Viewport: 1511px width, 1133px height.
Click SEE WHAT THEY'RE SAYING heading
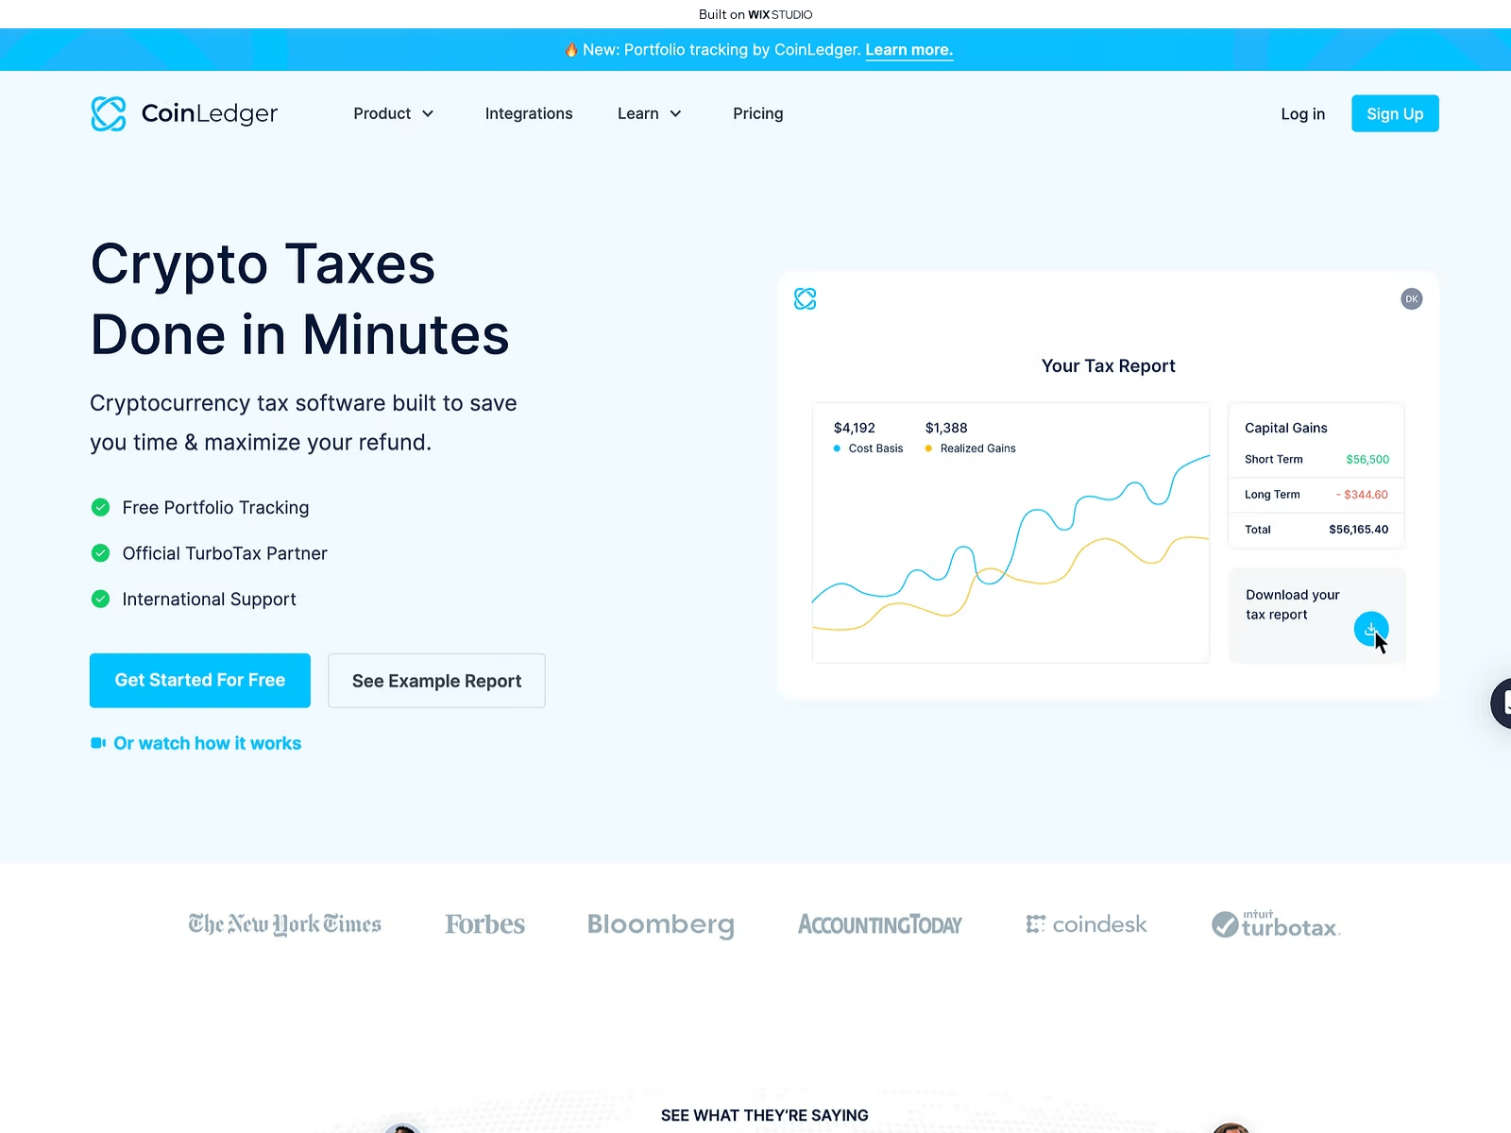tap(765, 1115)
